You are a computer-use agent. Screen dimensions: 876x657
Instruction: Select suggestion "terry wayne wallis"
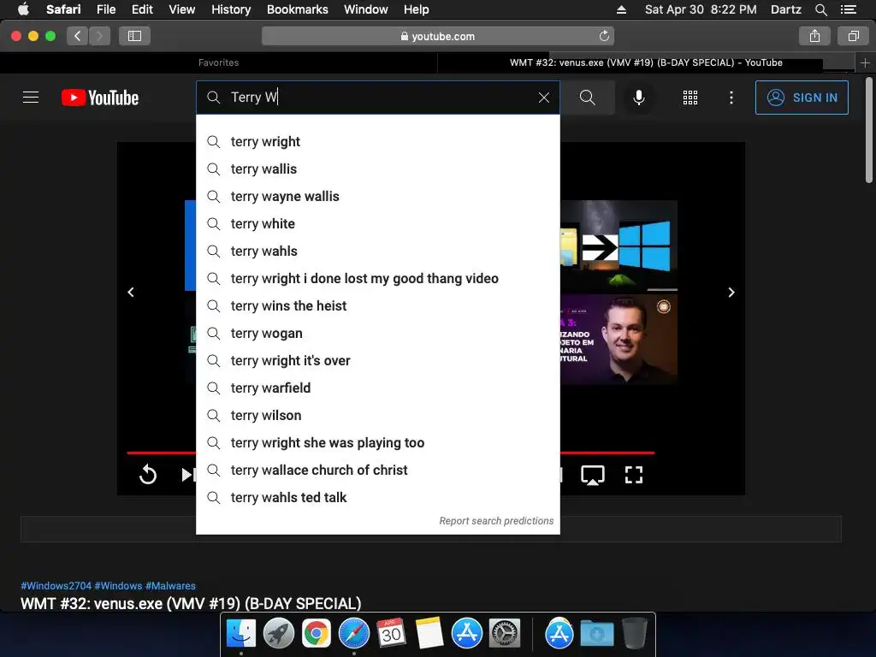click(378, 197)
